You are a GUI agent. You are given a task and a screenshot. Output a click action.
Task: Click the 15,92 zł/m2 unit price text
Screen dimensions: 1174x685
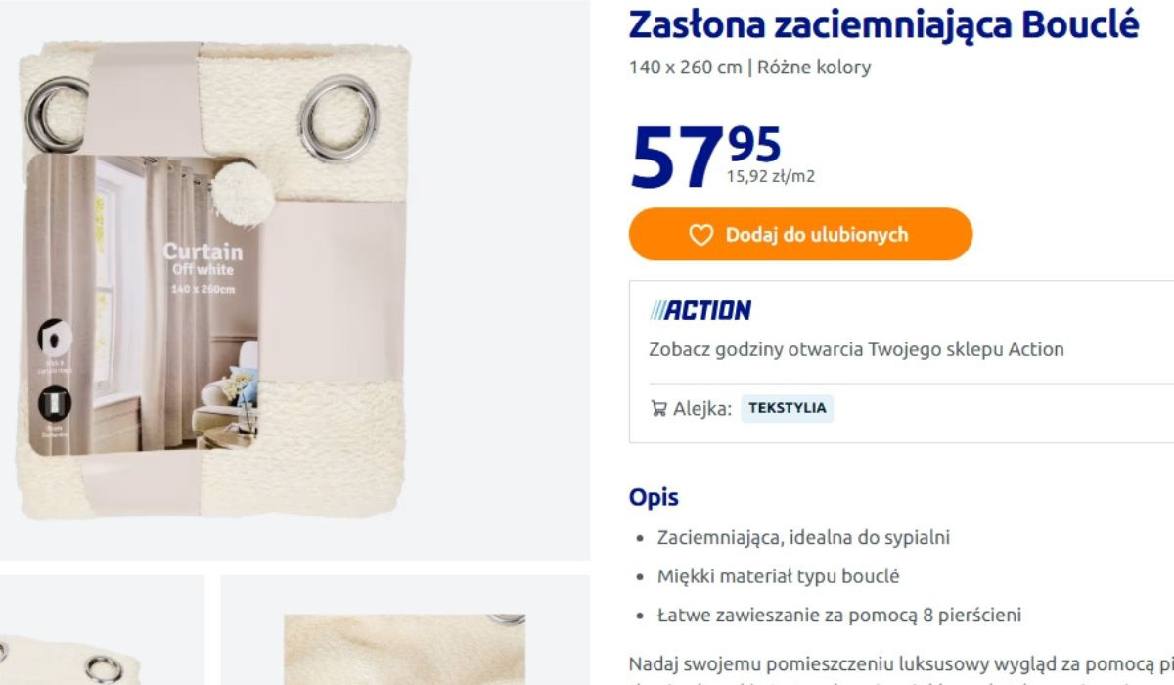pyautogui.click(x=770, y=177)
